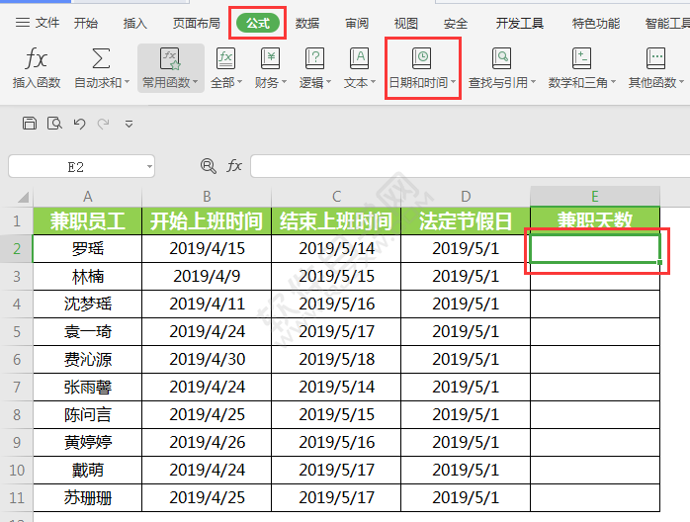Switch to the 开始 tab
This screenshot has width=690, height=522.
(x=86, y=23)
